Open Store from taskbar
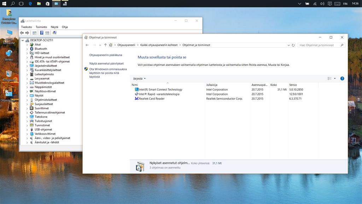Image resolution: width=362 pixels, height=204 pixels. (x=48, y=4)
